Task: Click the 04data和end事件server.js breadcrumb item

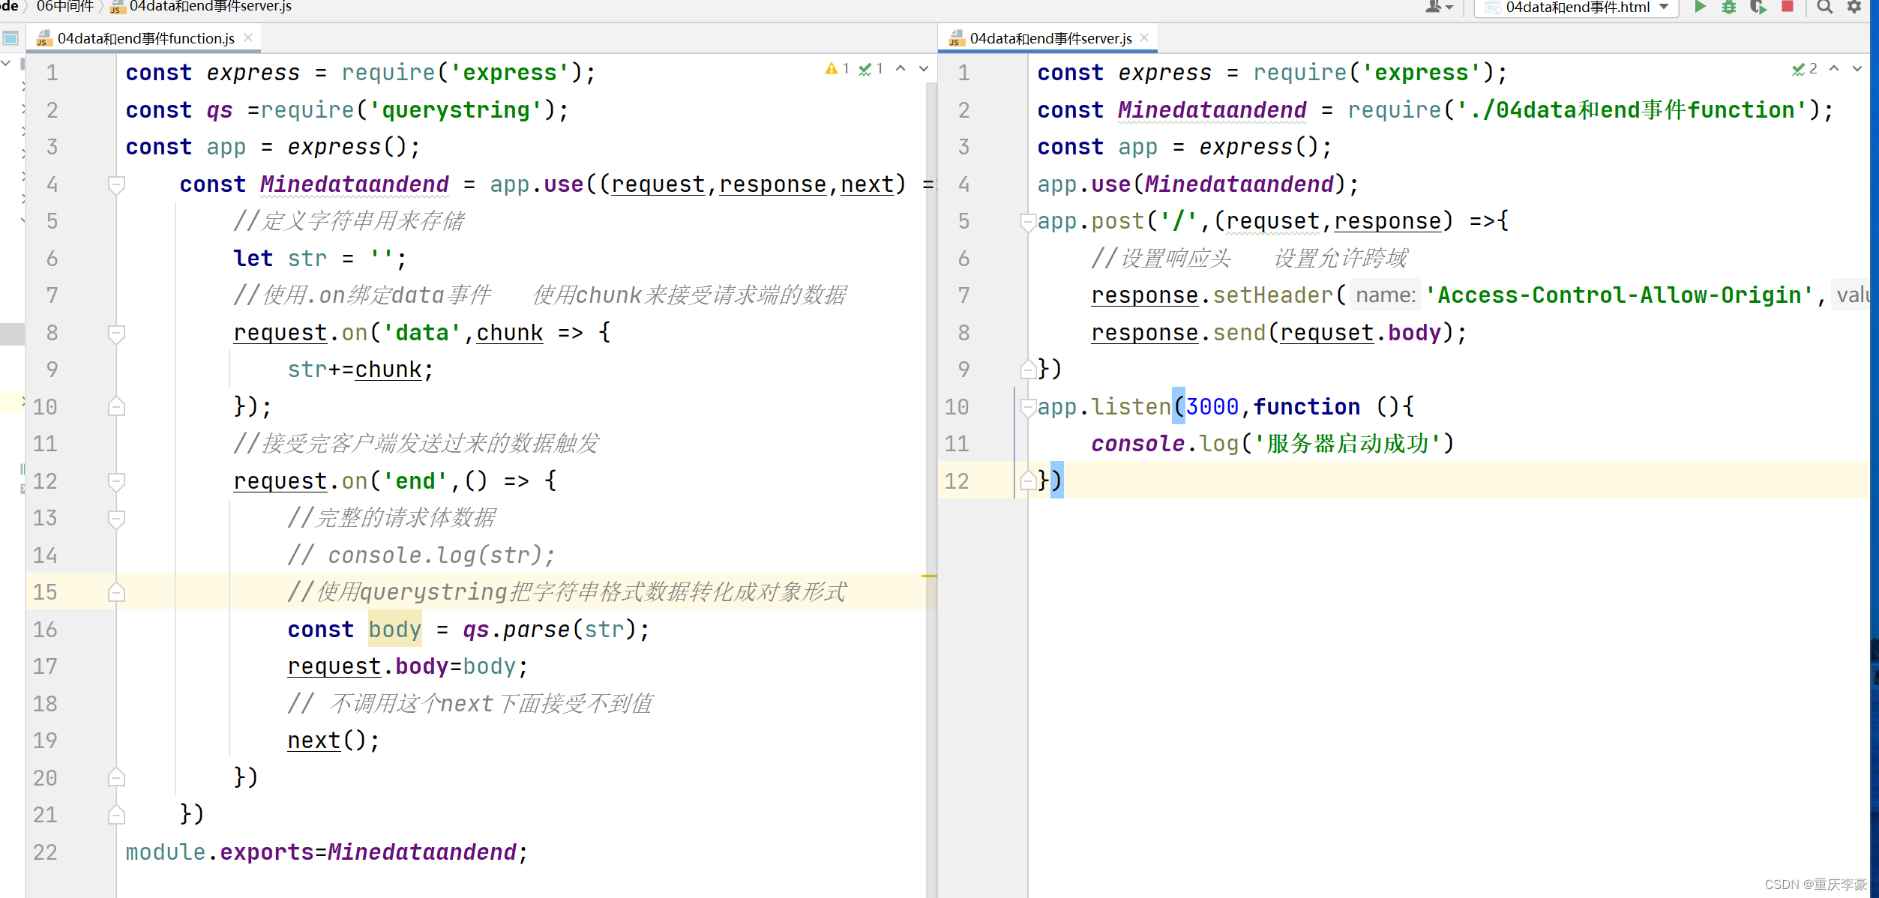Action: tap(202, 7)
